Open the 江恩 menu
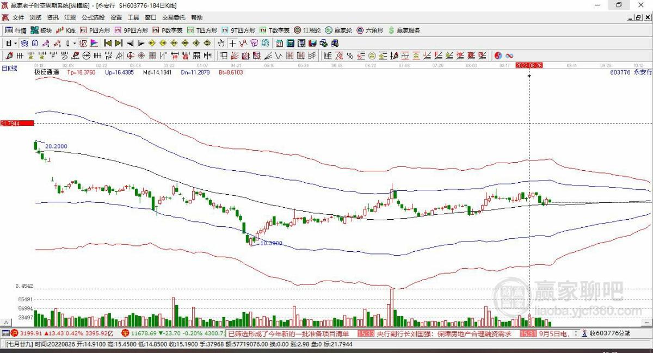The width and height of the screenshot is (653, 353). [x=70, y=17]
